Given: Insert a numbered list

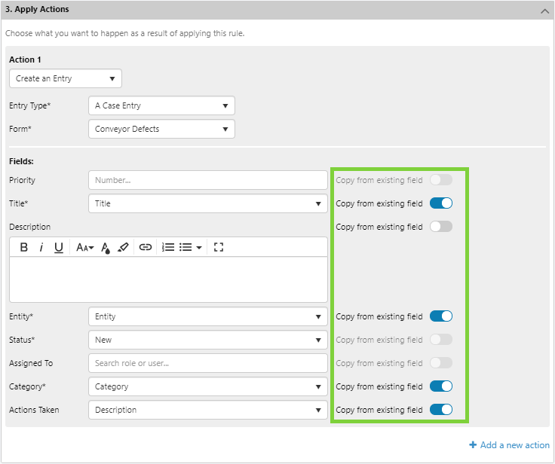Looking at the screenshot, I should point(168,247).
